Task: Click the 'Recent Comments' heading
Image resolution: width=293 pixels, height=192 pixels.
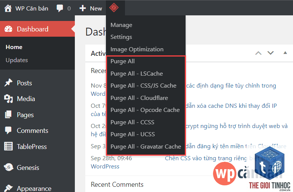Action: click(117, 185)
